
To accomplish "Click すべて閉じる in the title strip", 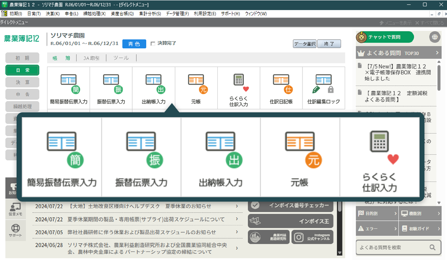I will pos(429,23).
